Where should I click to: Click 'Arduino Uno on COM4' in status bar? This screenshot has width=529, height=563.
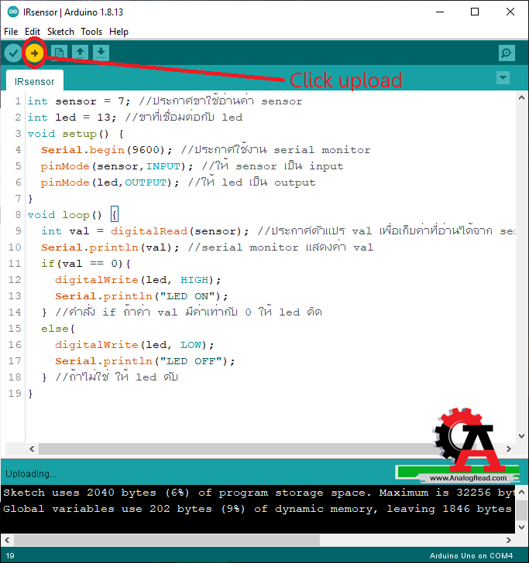point(471,555)
